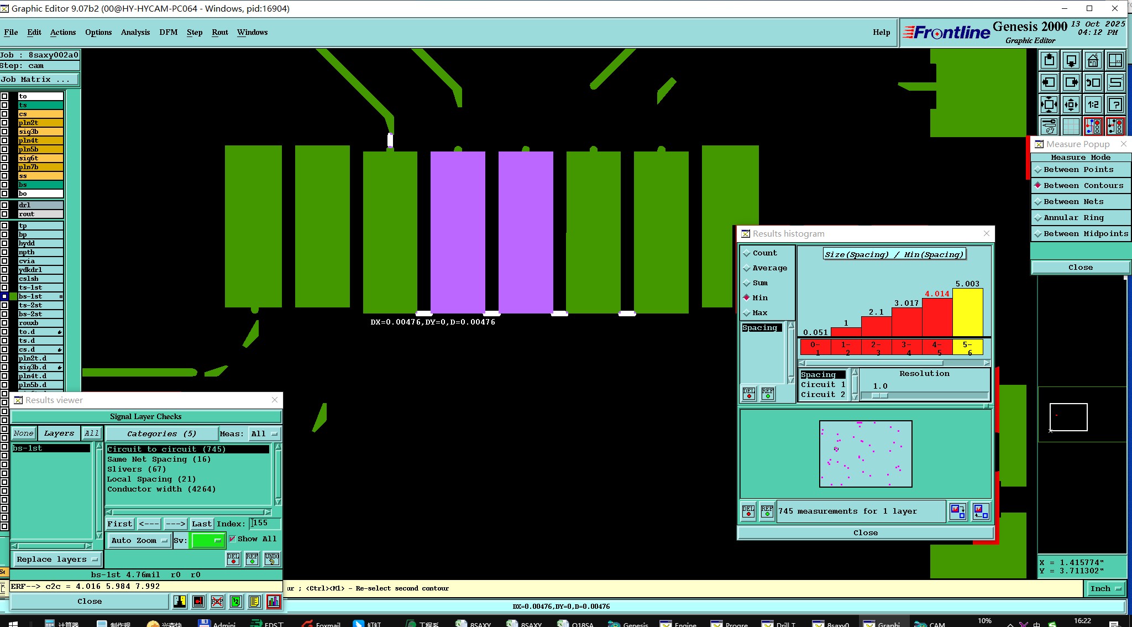
Task: Click the 1:2 zoom scale icon
Action: [1093, 104]
